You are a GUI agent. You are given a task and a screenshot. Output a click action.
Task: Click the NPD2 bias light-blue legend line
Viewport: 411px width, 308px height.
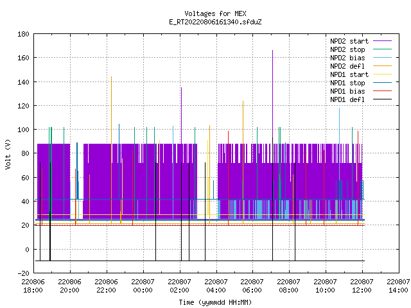(x=382, y=58)
